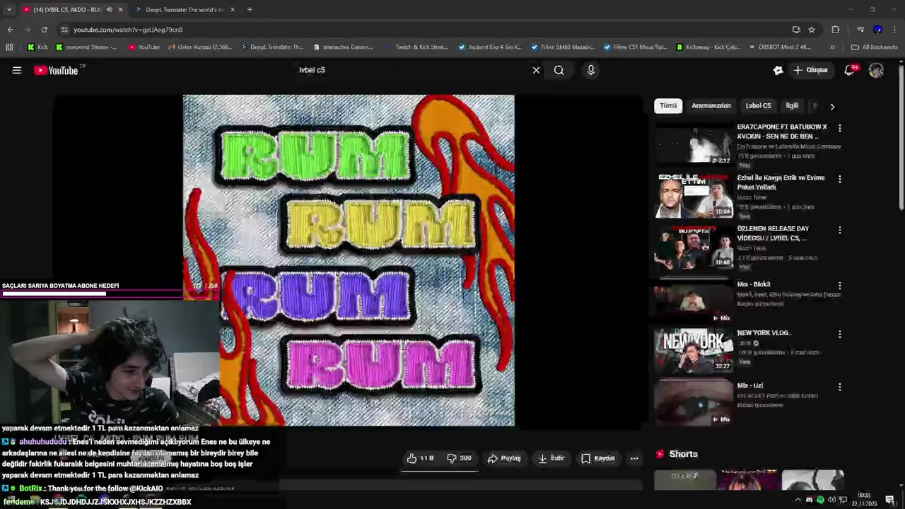The height and width of the screenshot is (509, 905).
Task: Open the volume icon in system tray
Action: coord(831,500)
